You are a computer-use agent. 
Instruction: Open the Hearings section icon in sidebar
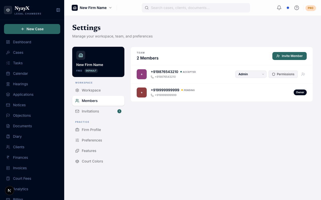coord(8,84)
